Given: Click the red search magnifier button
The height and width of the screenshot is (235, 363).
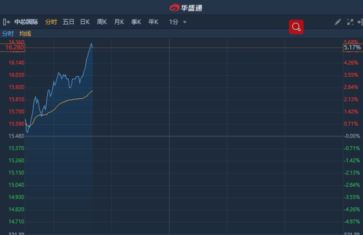Looking at the screenshot, I should point(296,27).
